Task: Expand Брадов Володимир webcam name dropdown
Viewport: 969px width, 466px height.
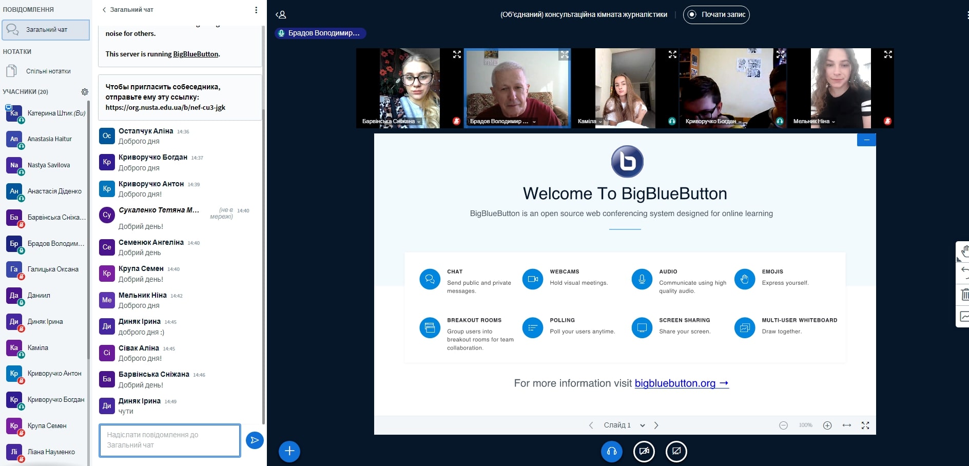Action: 503,122
